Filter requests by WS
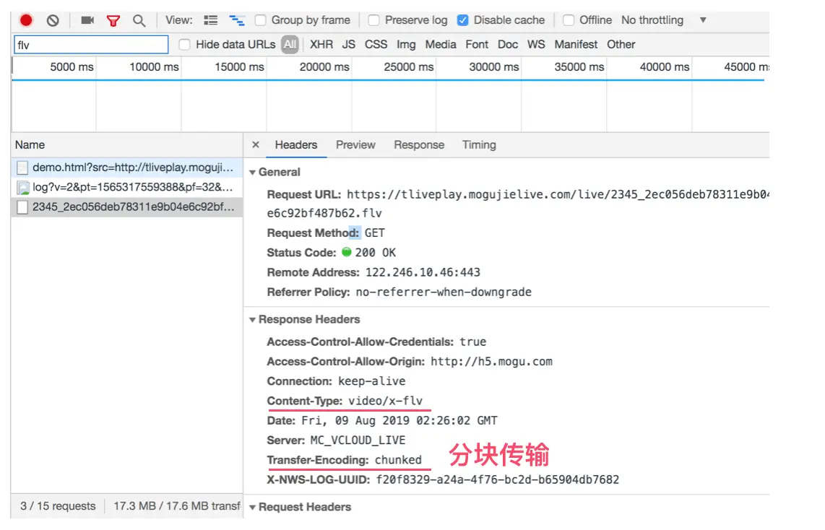The image size is (825, 530). point(536,45)
